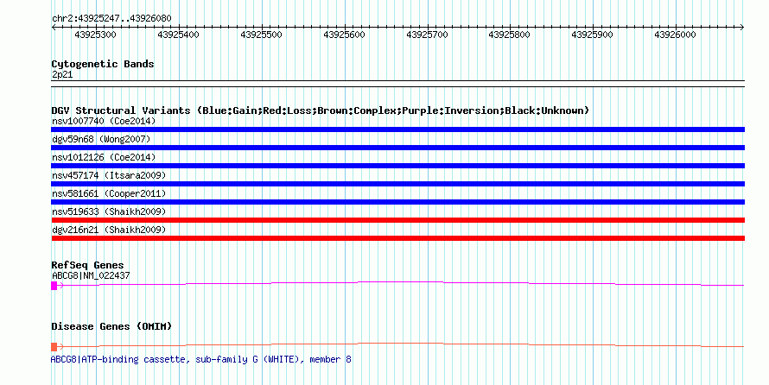769x385 pixels.
Task: Click the 2p21 cytogenetic band label
Action: [x=62, y=75]
